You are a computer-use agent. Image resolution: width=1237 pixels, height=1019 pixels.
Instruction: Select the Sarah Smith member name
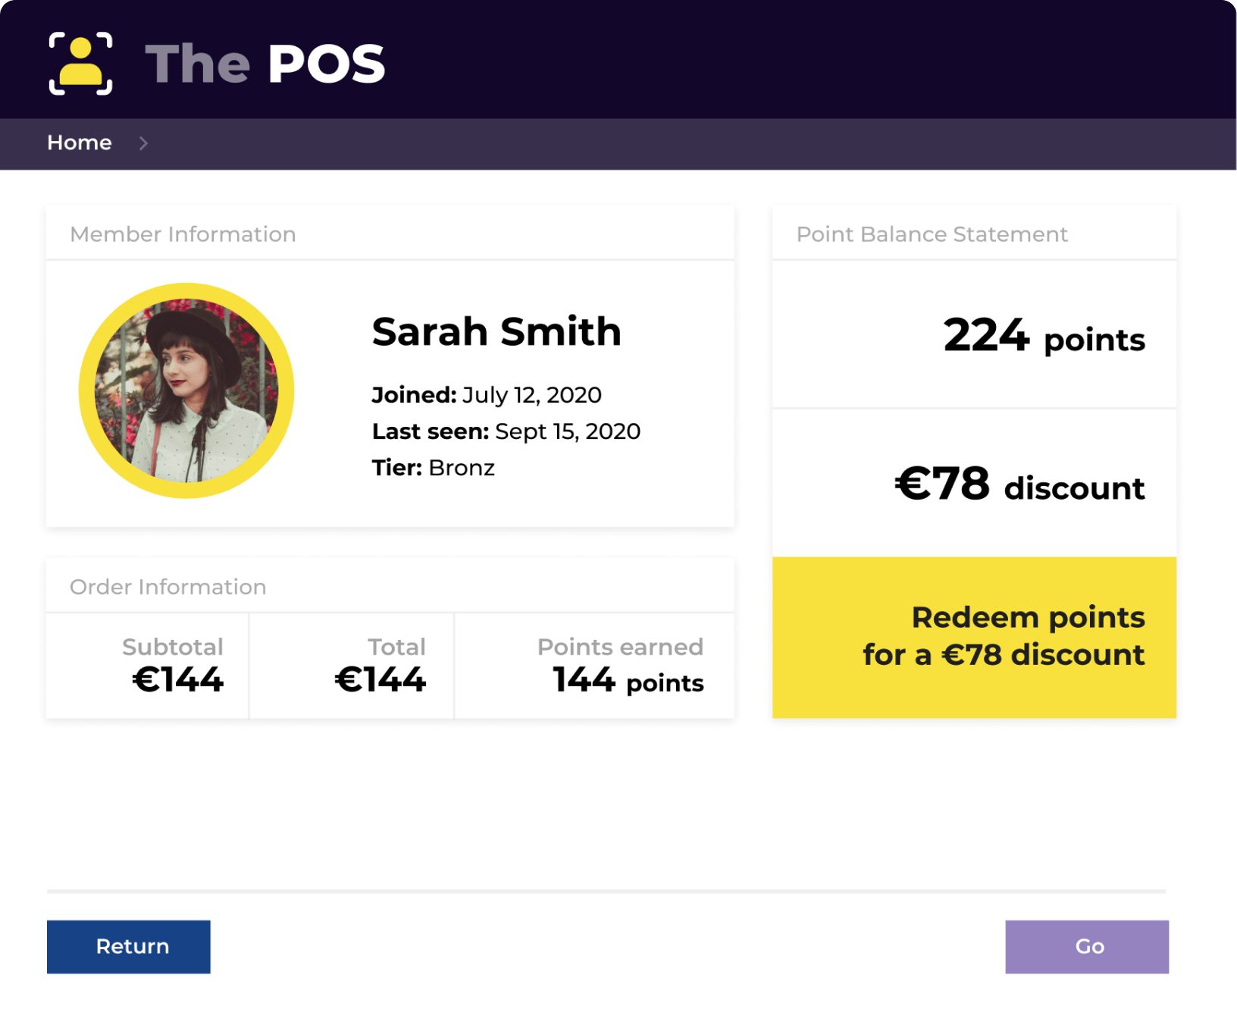click(496, 332)
